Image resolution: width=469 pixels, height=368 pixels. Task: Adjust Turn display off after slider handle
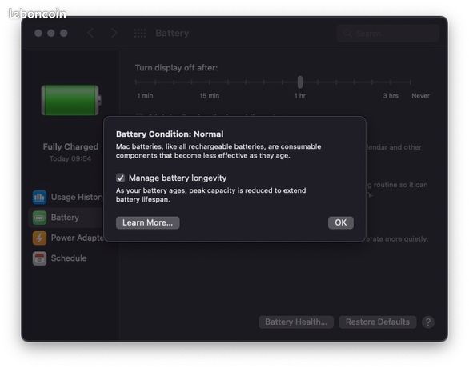coord(300,82)
